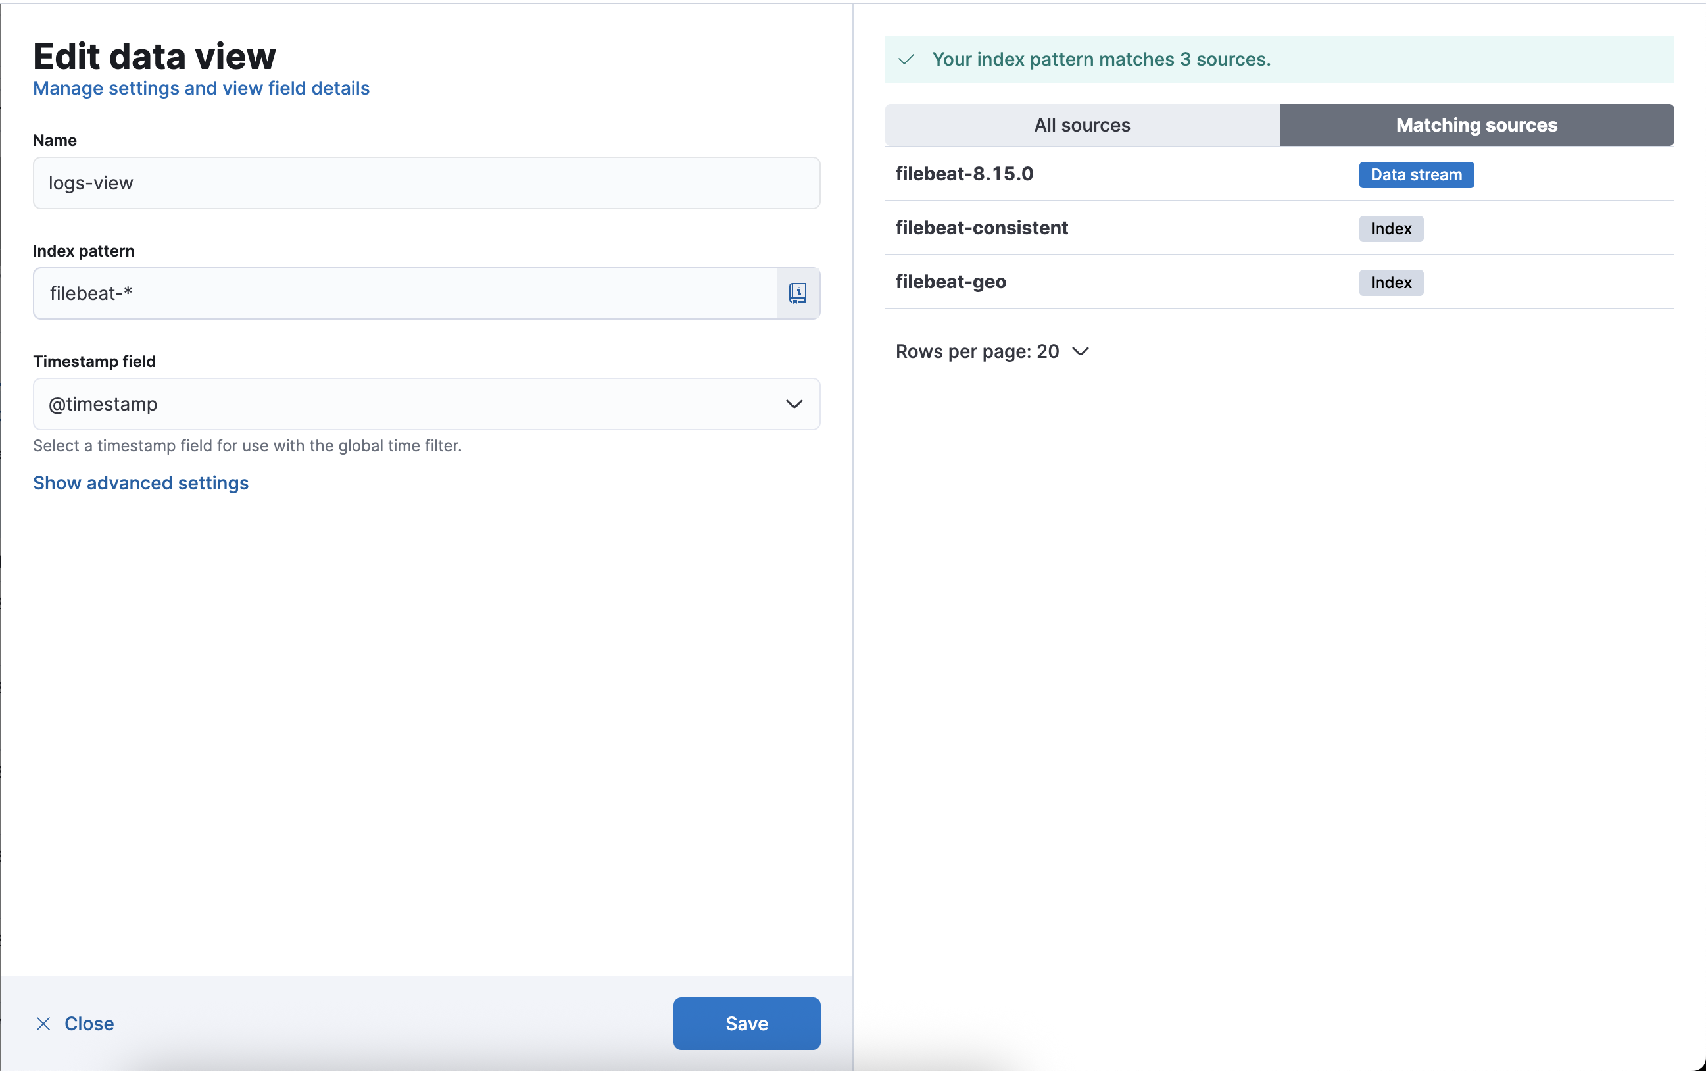This screenshot has height=1071, width=1706.
Task: Click the filebeat-consistent source name
Action: coord(981,228)
